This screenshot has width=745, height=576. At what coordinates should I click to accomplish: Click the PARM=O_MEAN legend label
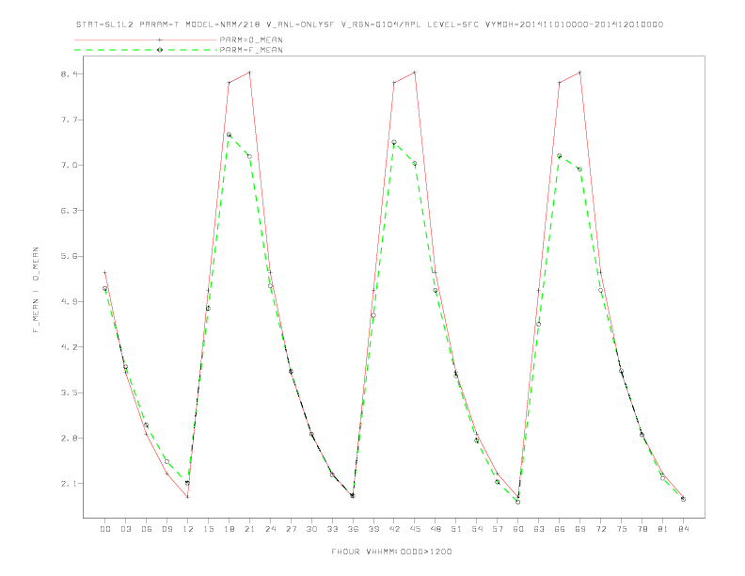point(251,40)
